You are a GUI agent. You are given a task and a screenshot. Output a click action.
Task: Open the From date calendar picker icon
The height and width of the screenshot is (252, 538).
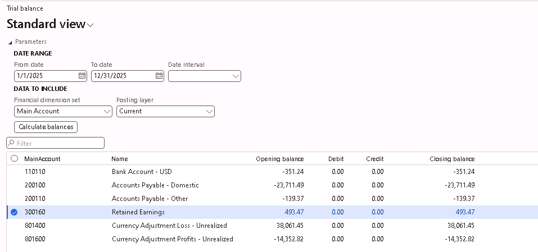(82, 76)
